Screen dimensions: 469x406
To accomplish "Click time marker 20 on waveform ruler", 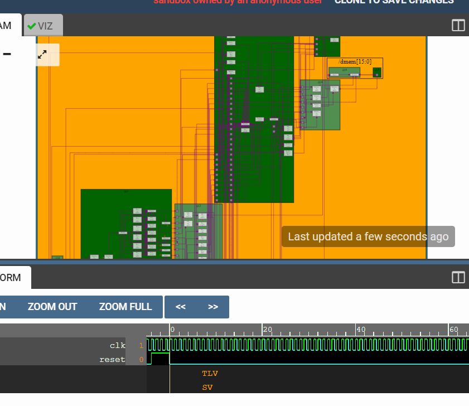I will pyautogui.click(x=267, y=330).
